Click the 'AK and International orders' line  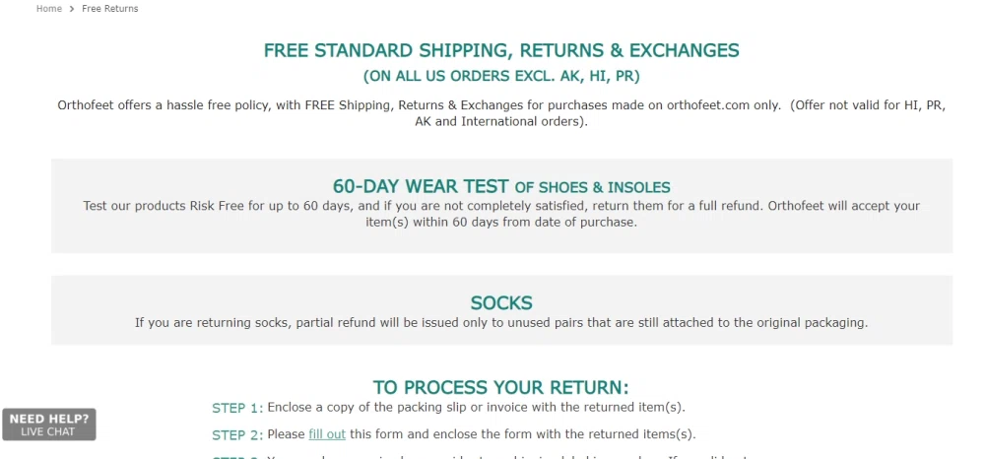tap(501, 122)
